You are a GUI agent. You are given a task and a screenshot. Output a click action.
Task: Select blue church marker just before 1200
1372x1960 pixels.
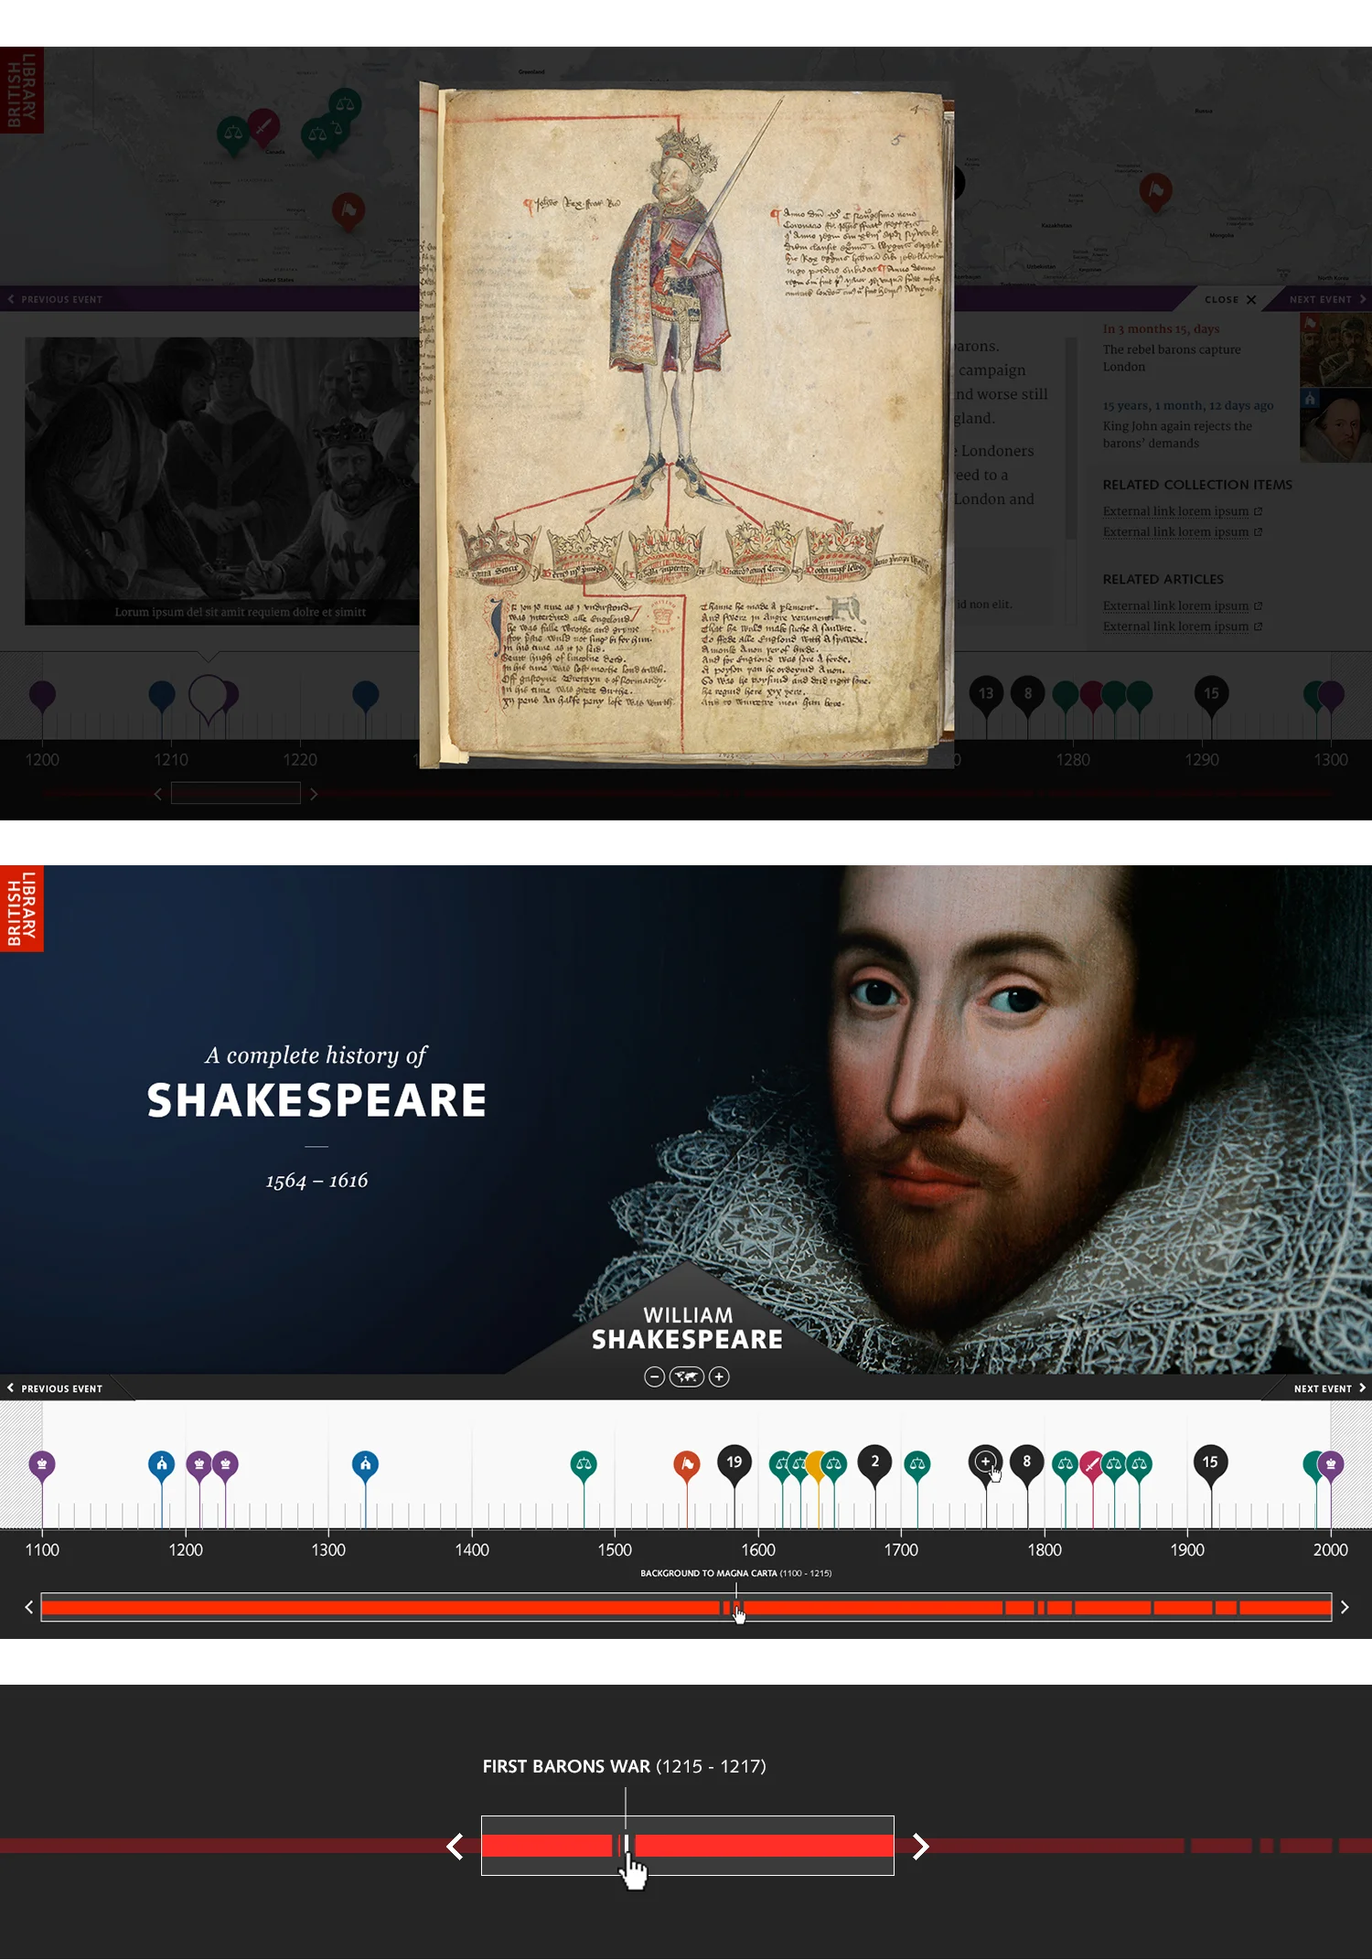[162, 1465]
